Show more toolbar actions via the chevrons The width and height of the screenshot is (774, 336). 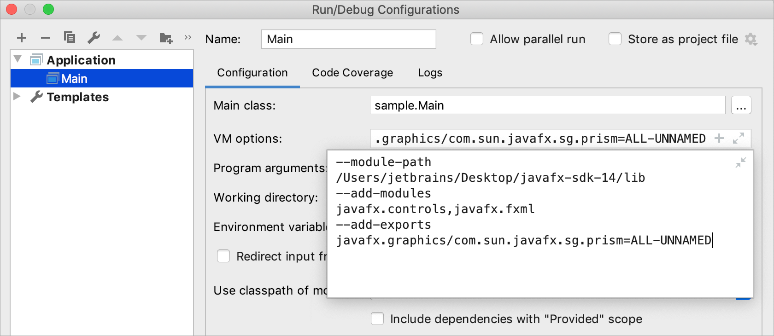coord(188,37)
